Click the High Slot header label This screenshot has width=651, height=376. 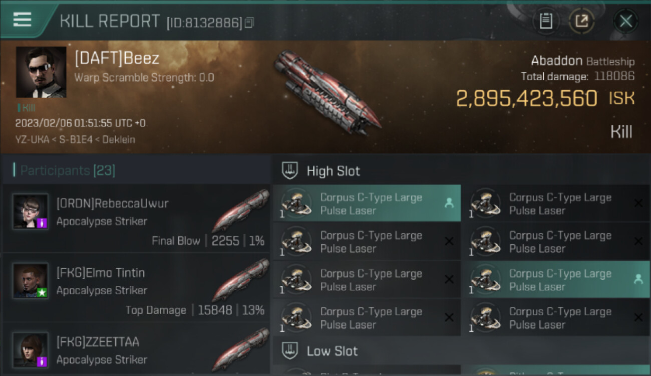[x=333, y=171]
